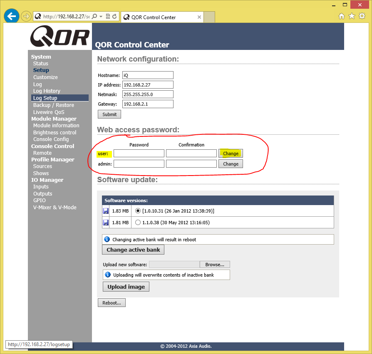Click save disk icon for 1.81 MB bank
The width and height of the screenshot is (372, 354).
click(x=106, y=223)
